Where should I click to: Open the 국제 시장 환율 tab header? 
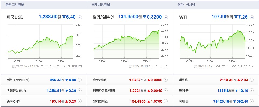101,5
